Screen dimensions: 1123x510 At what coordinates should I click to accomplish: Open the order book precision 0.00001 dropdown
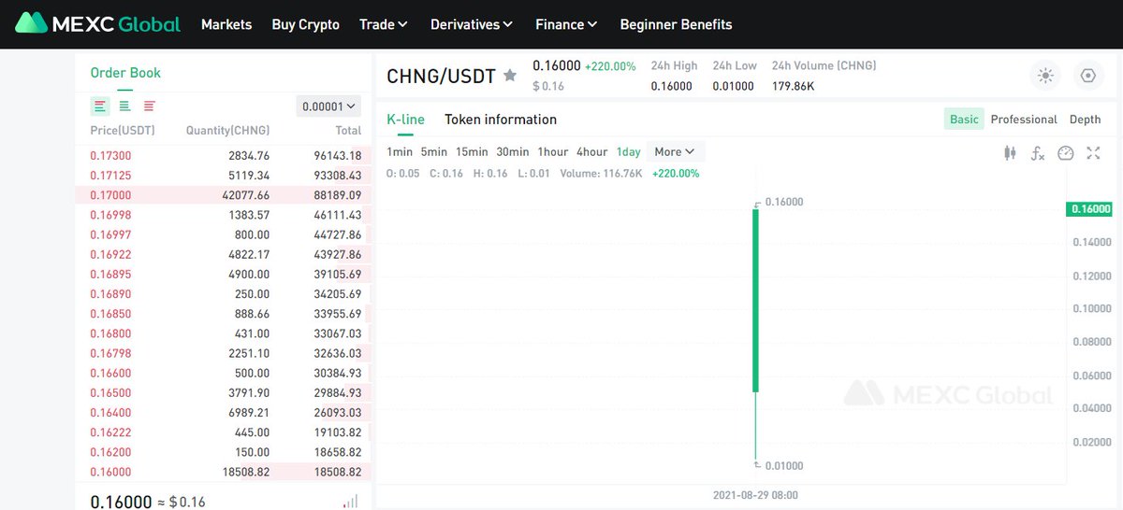coord(328,106)
